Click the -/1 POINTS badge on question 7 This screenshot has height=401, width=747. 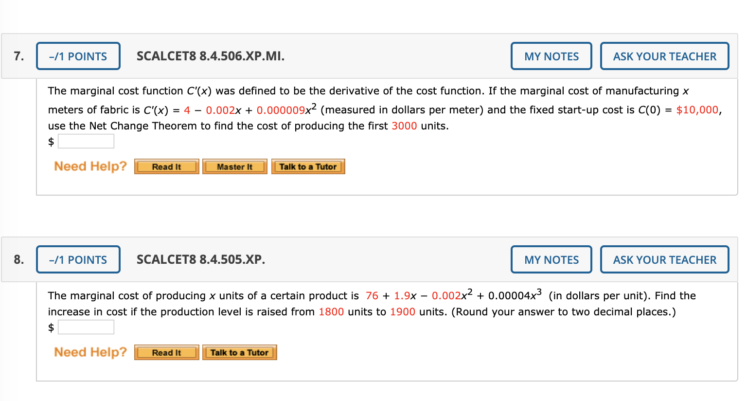tap(78, 56)
